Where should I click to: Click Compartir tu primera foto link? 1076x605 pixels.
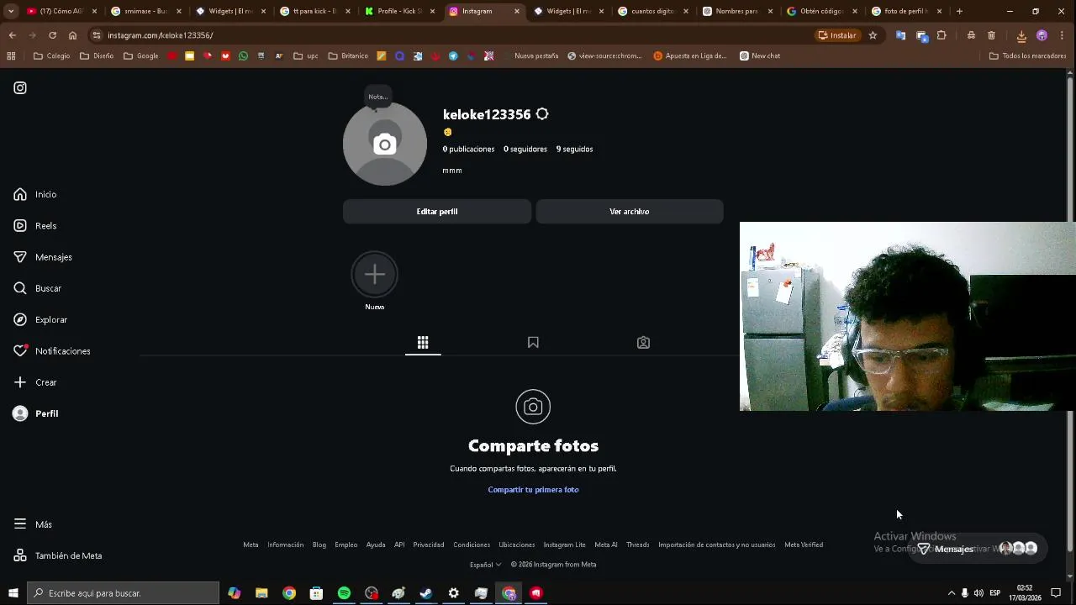click(x=533, y=490)
